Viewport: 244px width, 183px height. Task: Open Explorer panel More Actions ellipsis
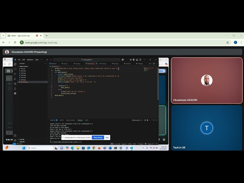pos(46,64)
